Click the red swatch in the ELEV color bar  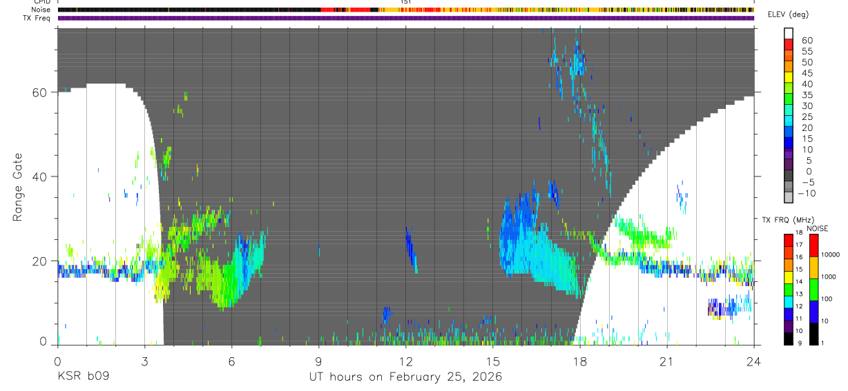pos(789,45)
